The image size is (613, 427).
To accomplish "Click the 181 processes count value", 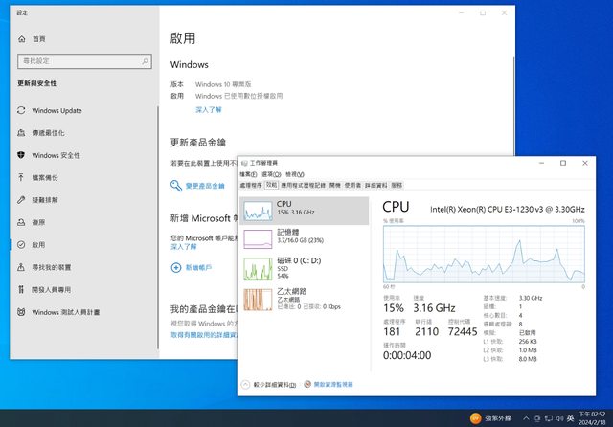I will pyautogui.click(x=392, y=331).
